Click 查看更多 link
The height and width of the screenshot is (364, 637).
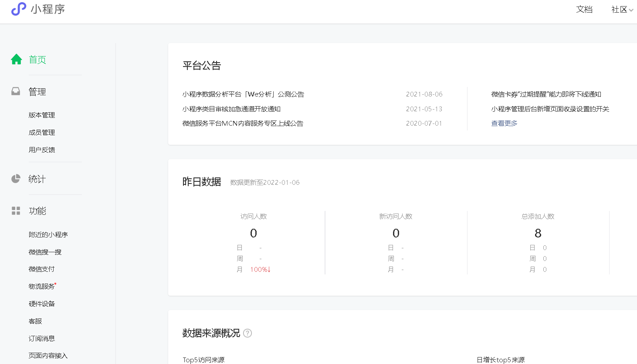(x=504, y=123)
